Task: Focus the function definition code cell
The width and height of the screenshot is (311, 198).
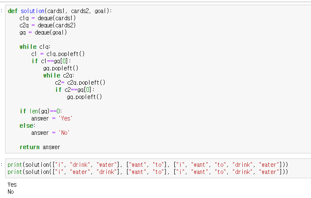Action: pyautogui.click(x=158, y=79)
